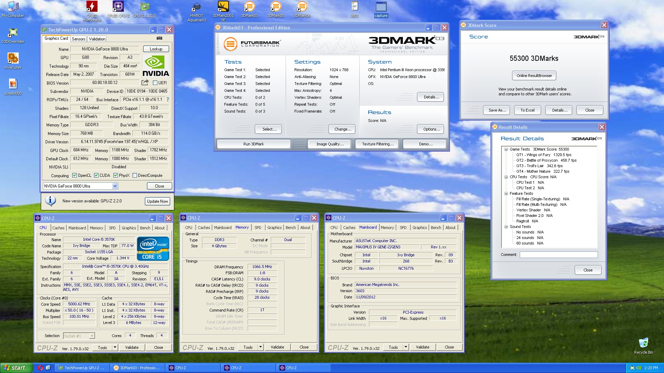Switch to Sensors tab in GPU-Z
664x373 pixels.
tap(79, 39)
